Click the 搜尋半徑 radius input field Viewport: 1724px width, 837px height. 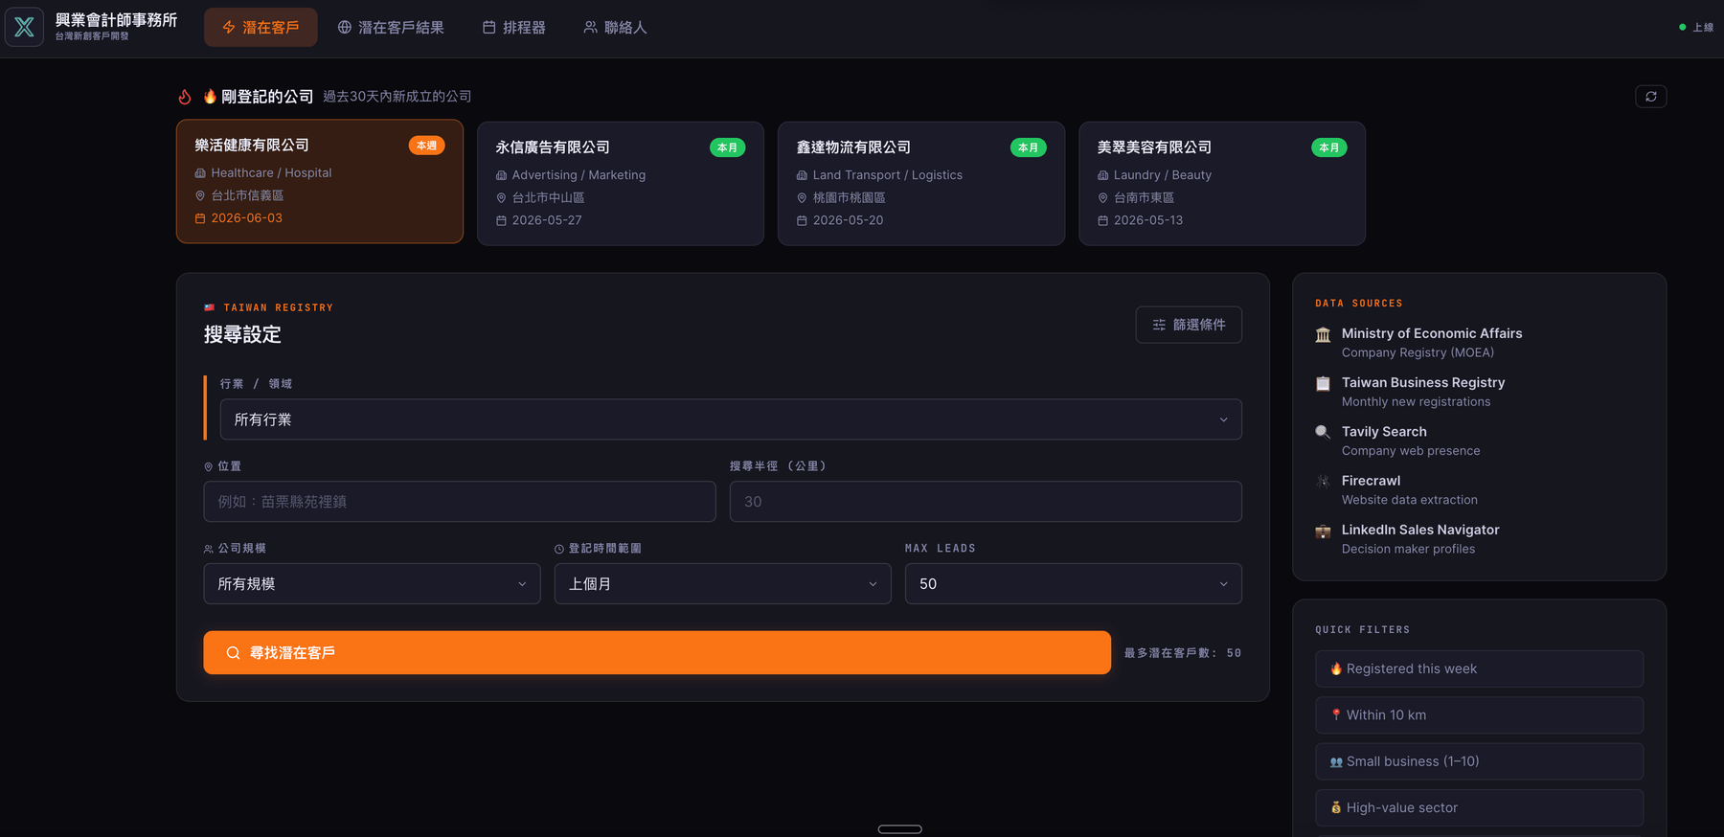(986, 502)
